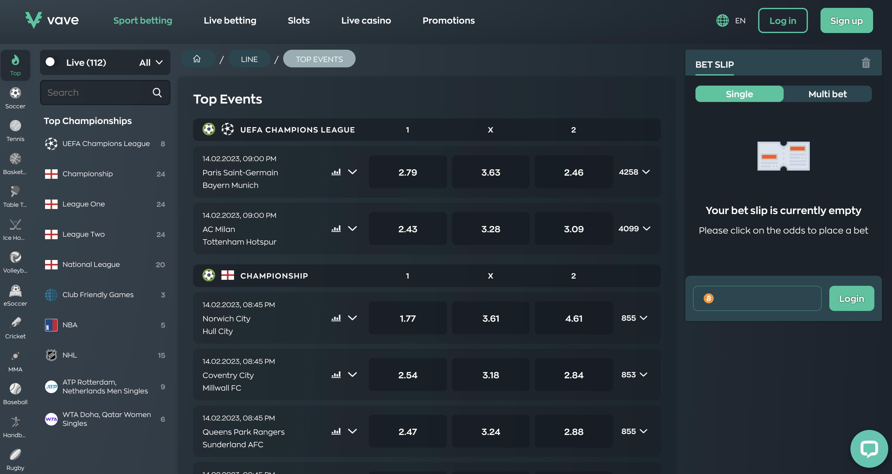The width and height of the screenshot is (892, 474).
Task: Open statistics for Norwich City match
Action: (336, 318)
